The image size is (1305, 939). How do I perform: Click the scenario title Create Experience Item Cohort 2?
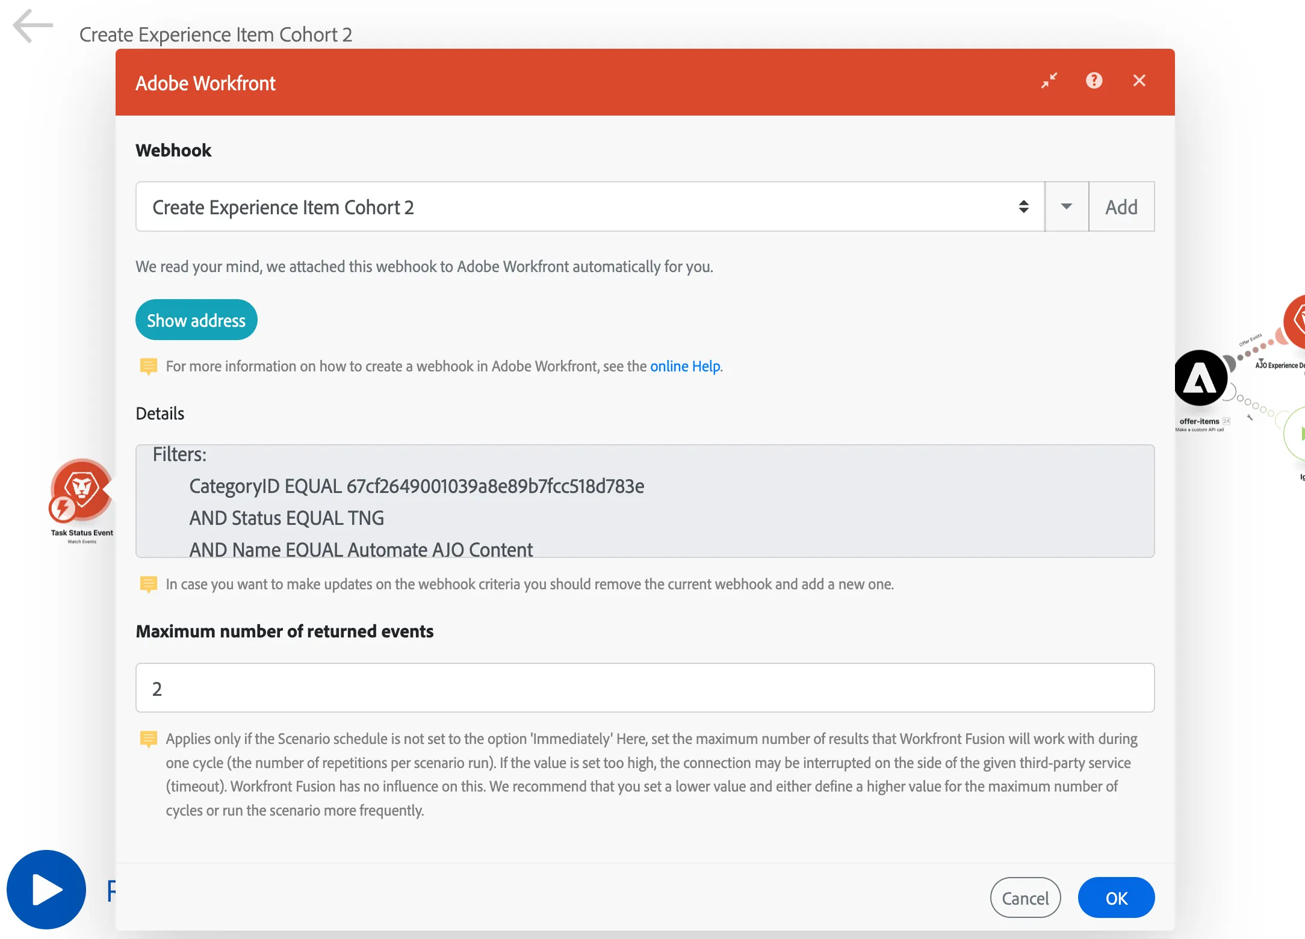(215, 34)
